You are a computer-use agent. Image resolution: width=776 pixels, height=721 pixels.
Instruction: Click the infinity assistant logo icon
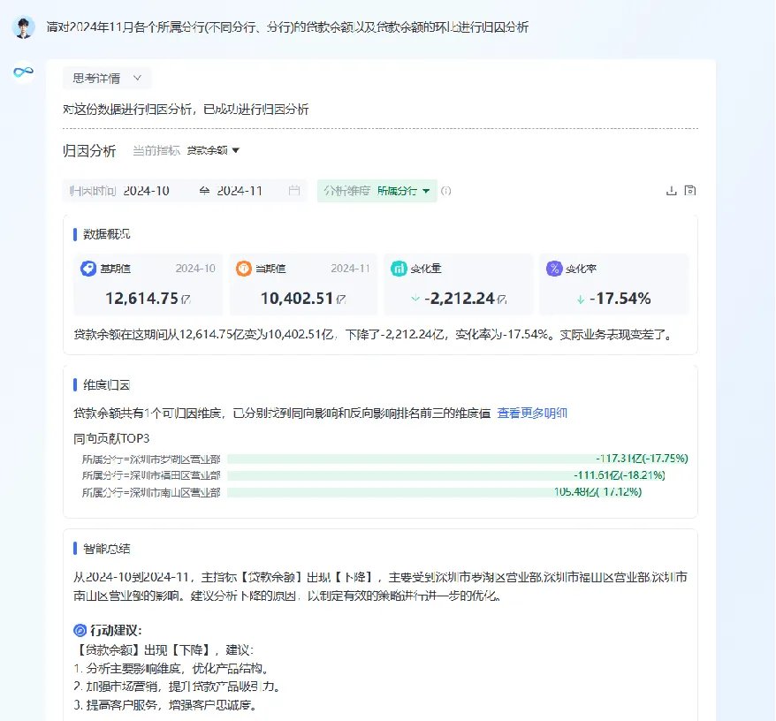click(x=23, y=72)
